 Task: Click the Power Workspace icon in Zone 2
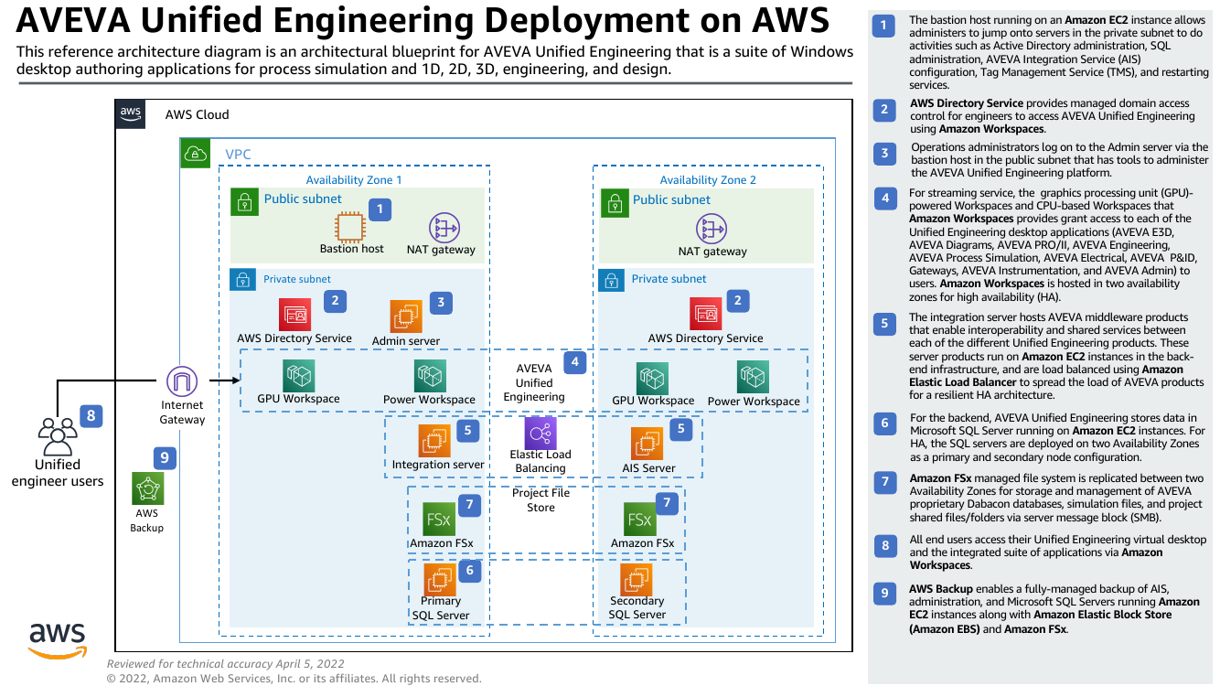(x=753, y=376)
